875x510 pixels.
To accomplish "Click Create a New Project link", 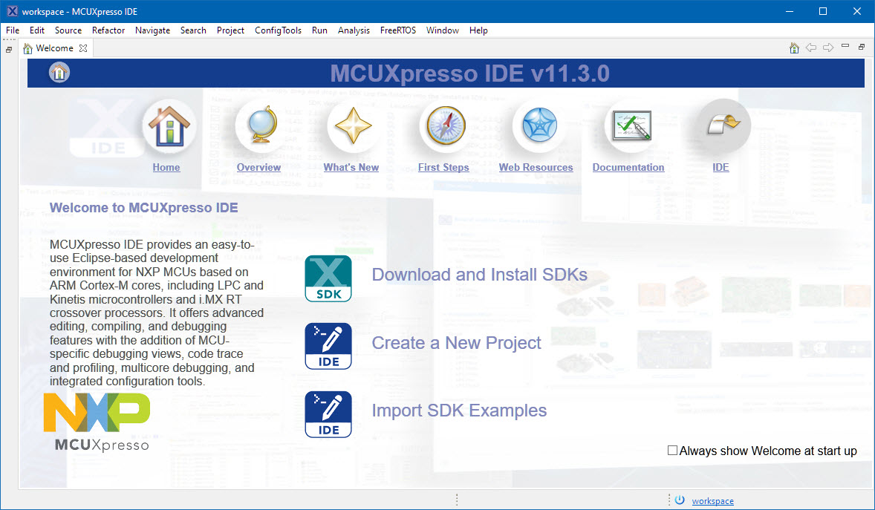I will point(456,343).
